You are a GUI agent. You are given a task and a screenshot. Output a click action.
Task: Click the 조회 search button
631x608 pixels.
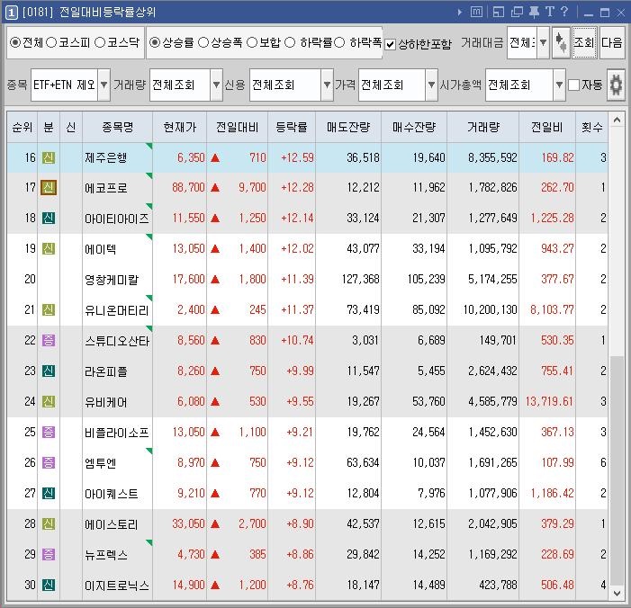(584, 42)
